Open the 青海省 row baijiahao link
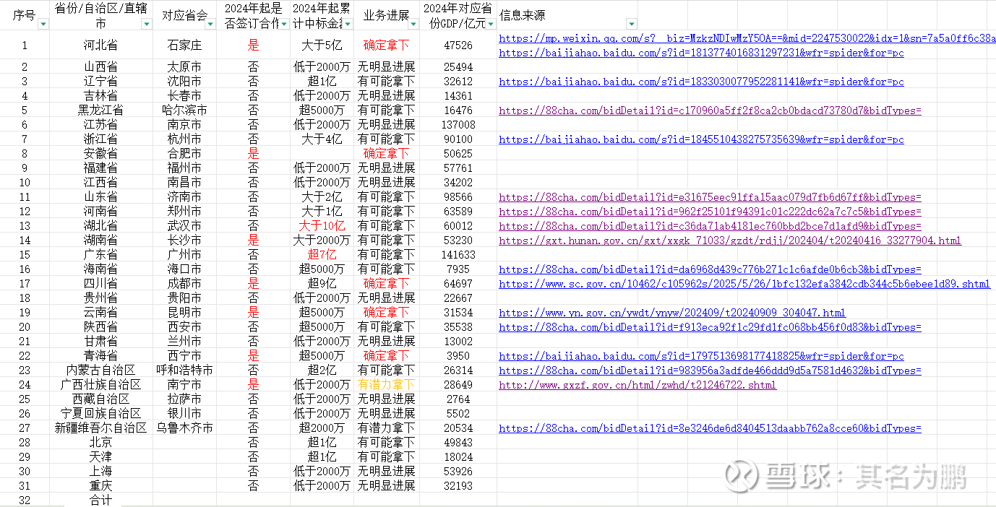This screenshot has height=507, width=996. [701, 356]
